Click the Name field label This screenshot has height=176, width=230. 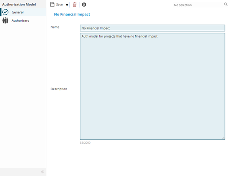coord(55,27)
